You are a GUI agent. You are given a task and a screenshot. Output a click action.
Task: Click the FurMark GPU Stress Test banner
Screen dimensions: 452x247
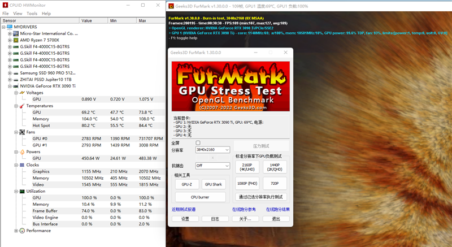[231, 86]
